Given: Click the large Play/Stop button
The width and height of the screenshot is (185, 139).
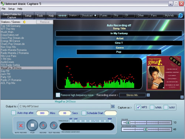Looking at the screenshot, I should pyautogui.click(x=32, y=125).
